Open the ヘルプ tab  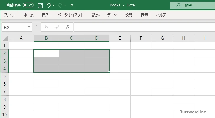[x=161, y=15]
